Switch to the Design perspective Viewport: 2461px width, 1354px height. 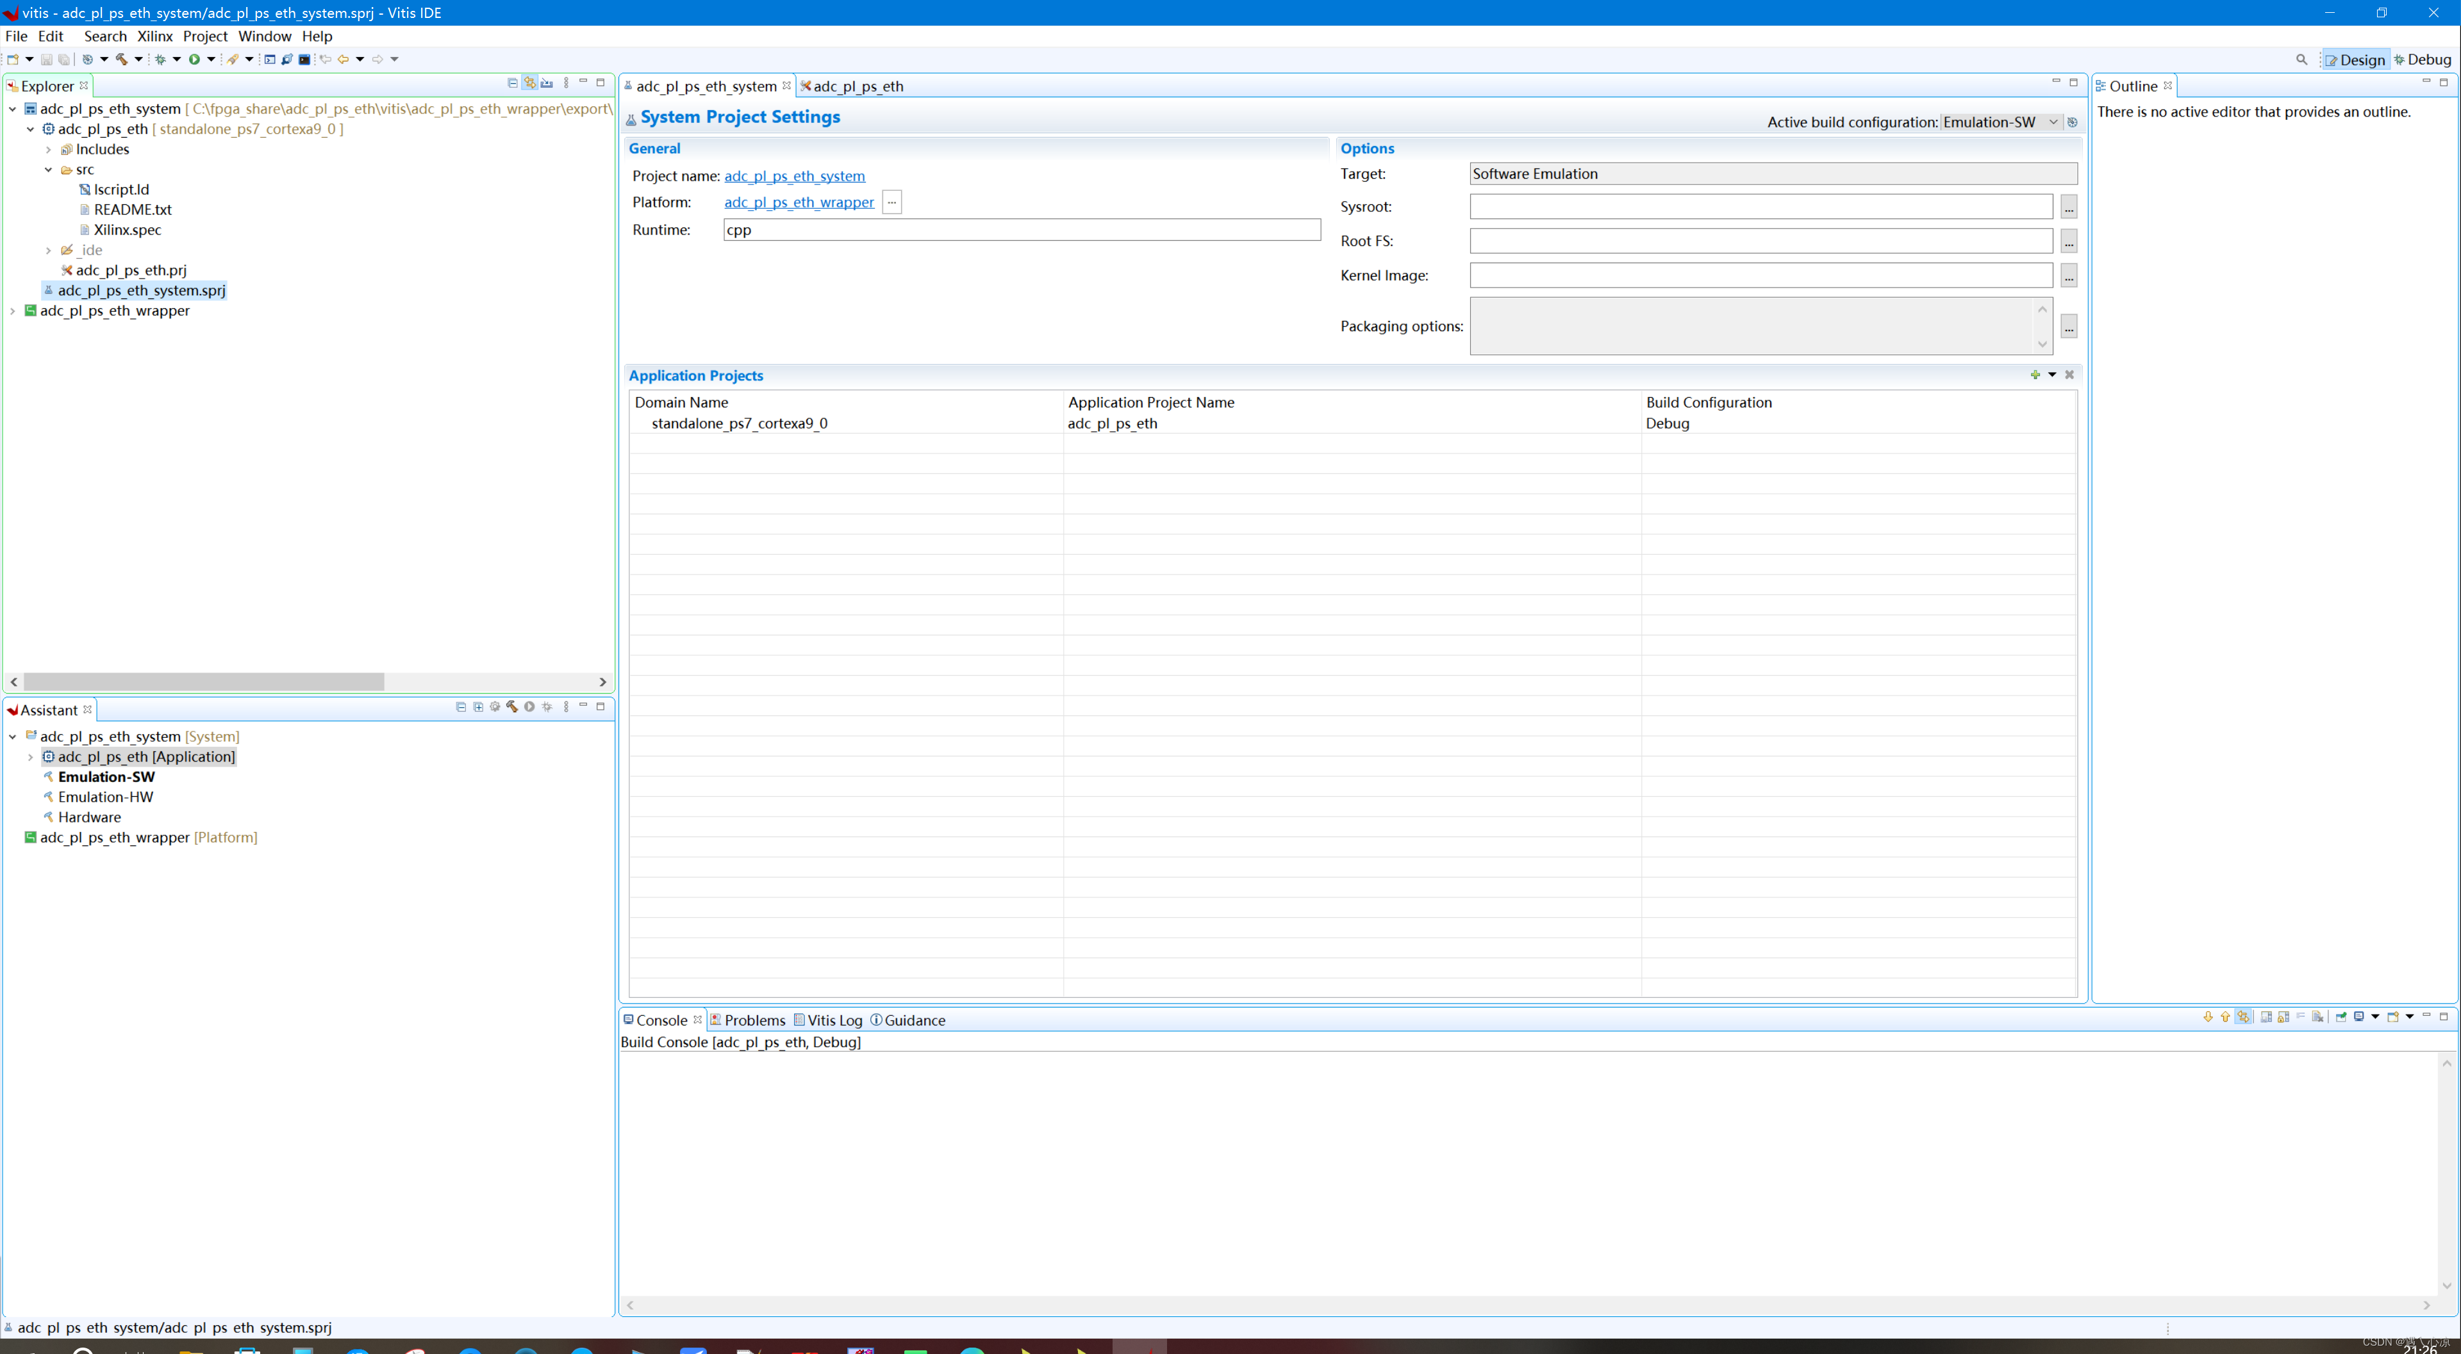pyautogui.click(x=2356, y=60)
